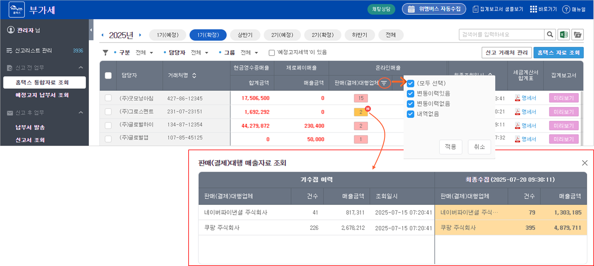Cancel filter with 취소 button

(x=479, y=147)
